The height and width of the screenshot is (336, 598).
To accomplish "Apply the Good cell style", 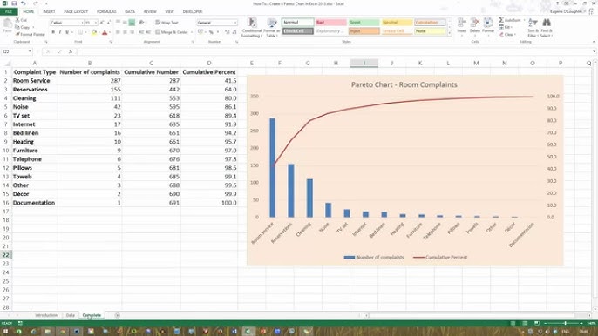I will click(x=364, y=23).
